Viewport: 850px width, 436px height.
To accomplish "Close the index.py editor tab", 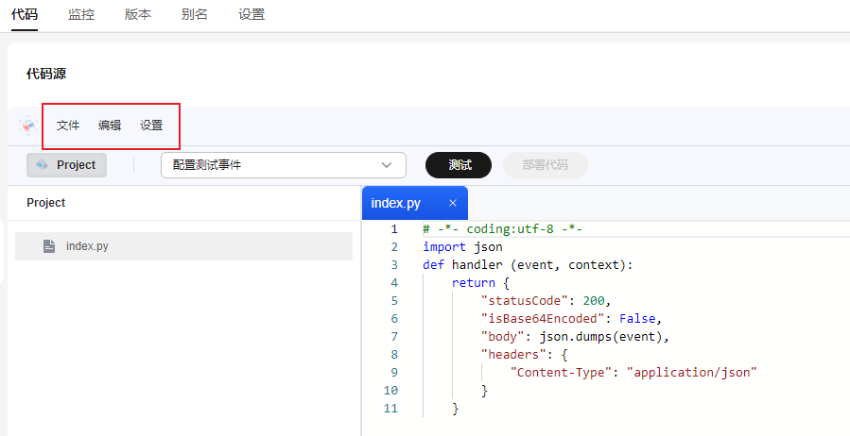I will (x=452, y=203).
